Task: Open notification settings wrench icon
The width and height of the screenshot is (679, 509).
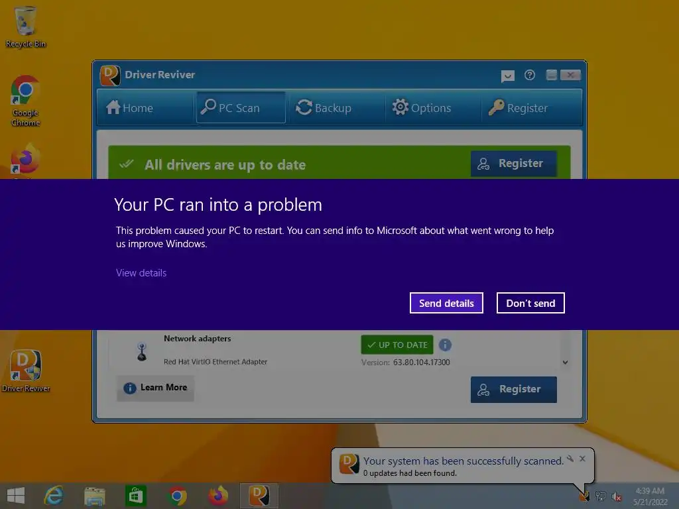Action: (x=570, y=459)
